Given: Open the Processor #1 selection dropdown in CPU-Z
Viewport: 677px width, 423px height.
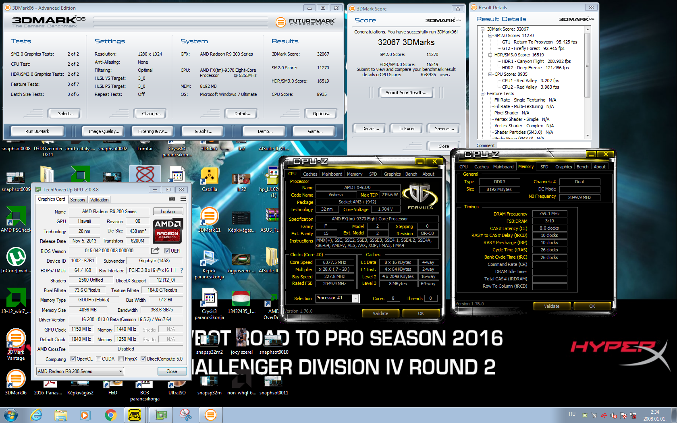Looking at the screenshot, I should [x=337, y=298].
